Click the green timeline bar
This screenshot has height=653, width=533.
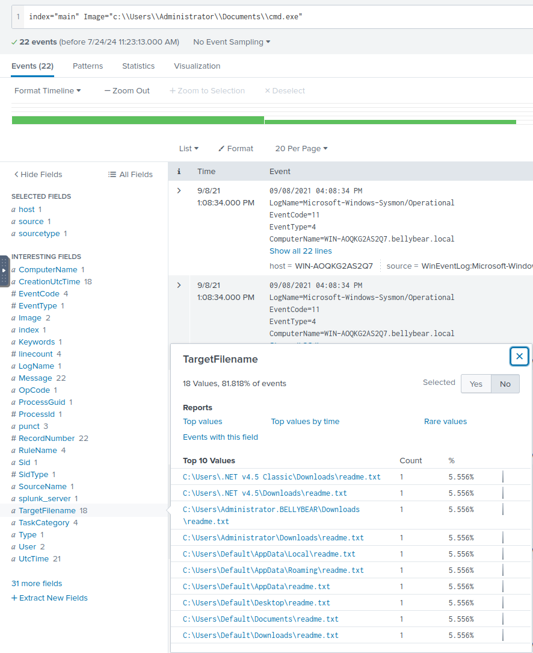138,120
